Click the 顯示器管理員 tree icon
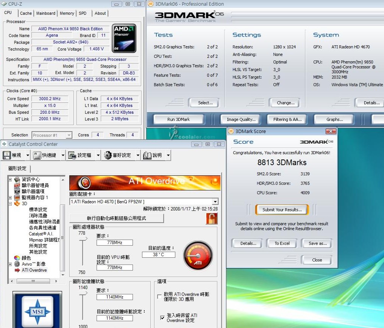 17,185
